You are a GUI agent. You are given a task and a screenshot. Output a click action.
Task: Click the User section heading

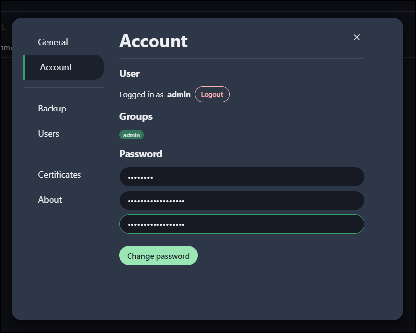pos(129,73)
